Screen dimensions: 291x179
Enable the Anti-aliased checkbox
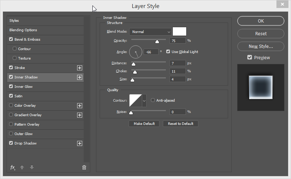[x=153, y=100]
